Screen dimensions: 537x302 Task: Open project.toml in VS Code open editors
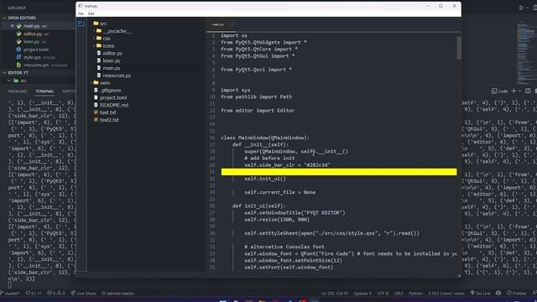[x=36, y=49]
